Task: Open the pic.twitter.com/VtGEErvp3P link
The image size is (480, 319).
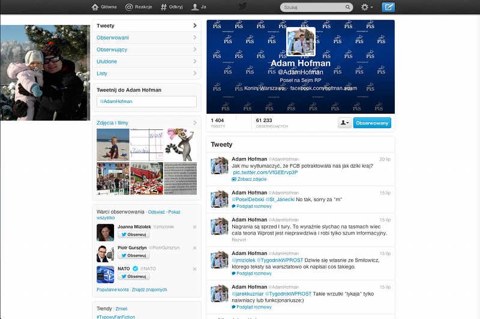Action: [265, 172]
